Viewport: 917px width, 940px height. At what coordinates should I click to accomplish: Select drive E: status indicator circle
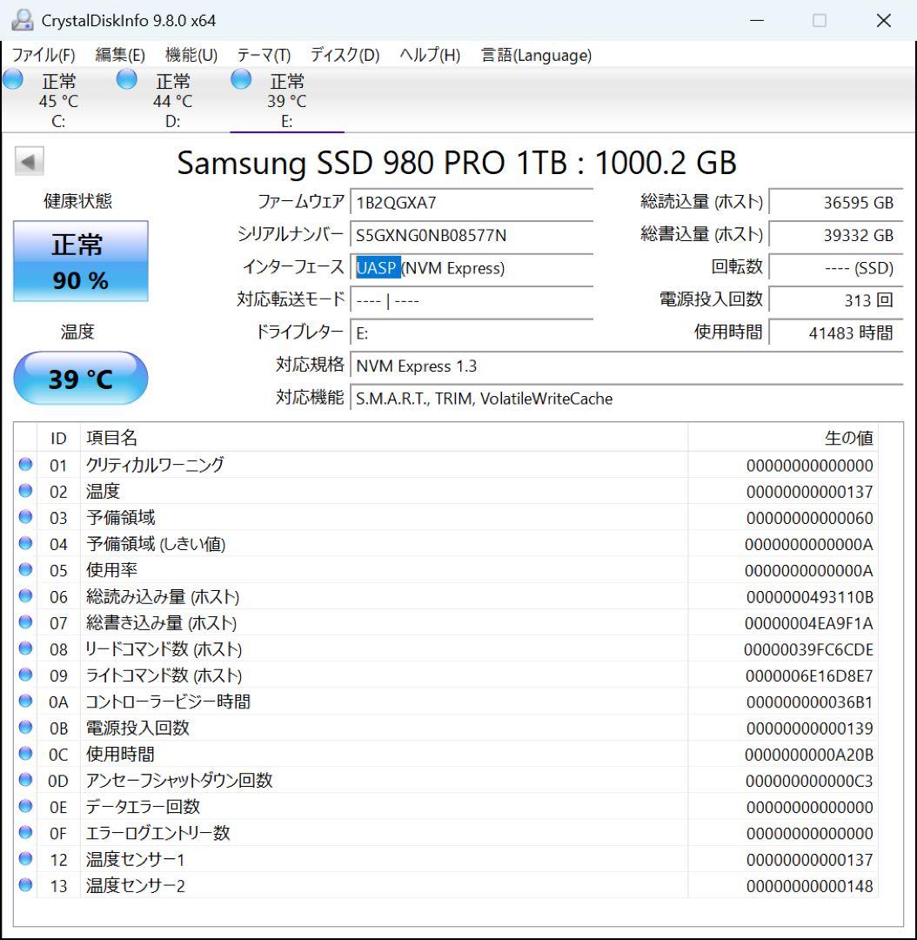241,79
